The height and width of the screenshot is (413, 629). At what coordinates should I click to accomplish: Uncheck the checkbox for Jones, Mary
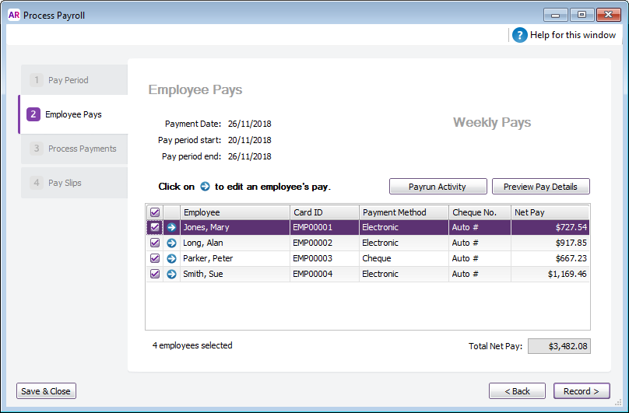154,227
